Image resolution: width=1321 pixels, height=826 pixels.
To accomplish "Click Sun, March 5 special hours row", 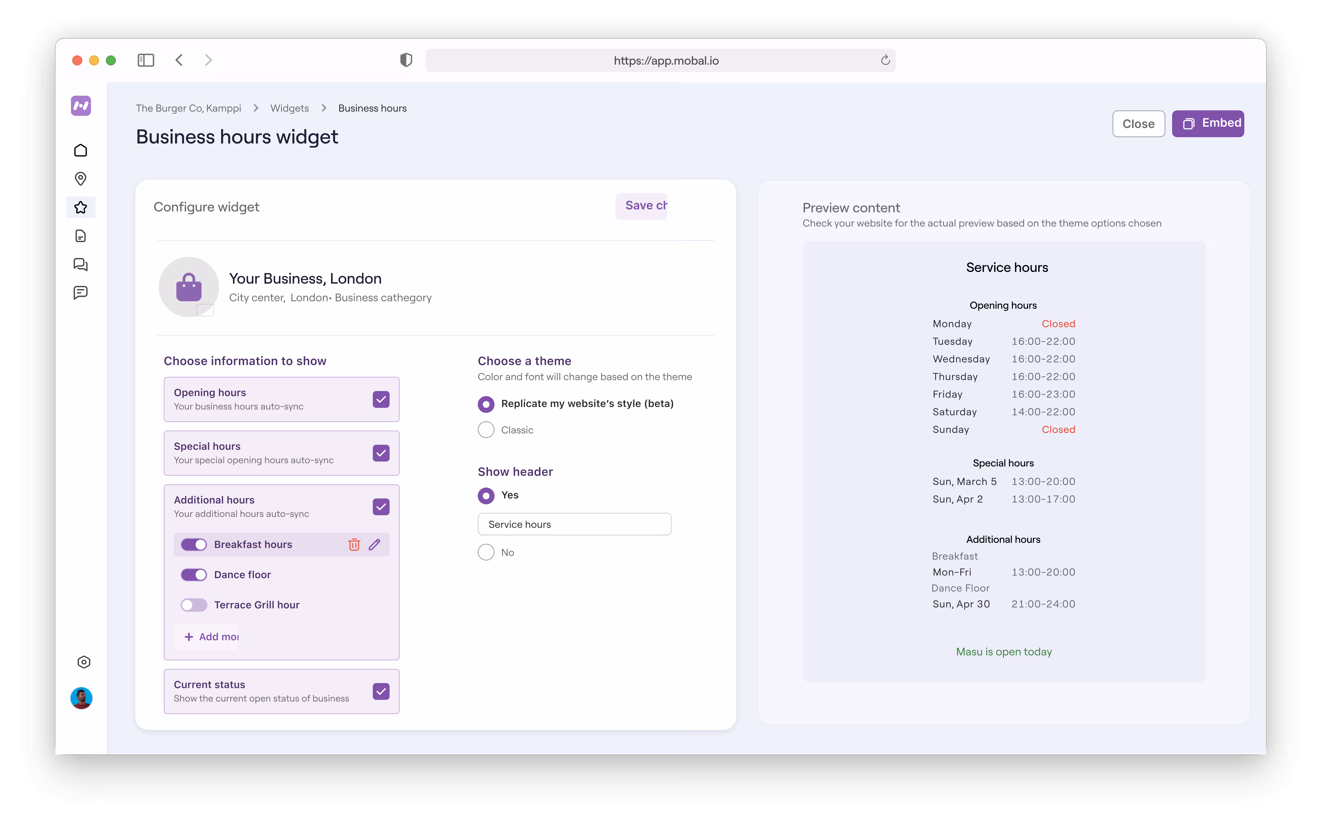I will [x=1003, y=482].
